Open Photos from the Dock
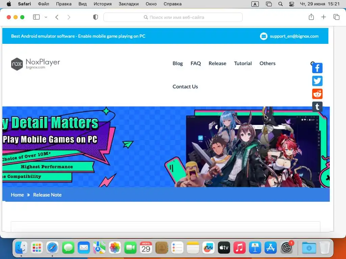Viewport: 346px width, 259px height. (x=115, y=248)
